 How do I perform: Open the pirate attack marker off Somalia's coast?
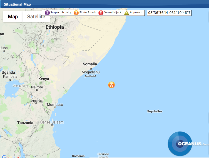tap(111, 85)
